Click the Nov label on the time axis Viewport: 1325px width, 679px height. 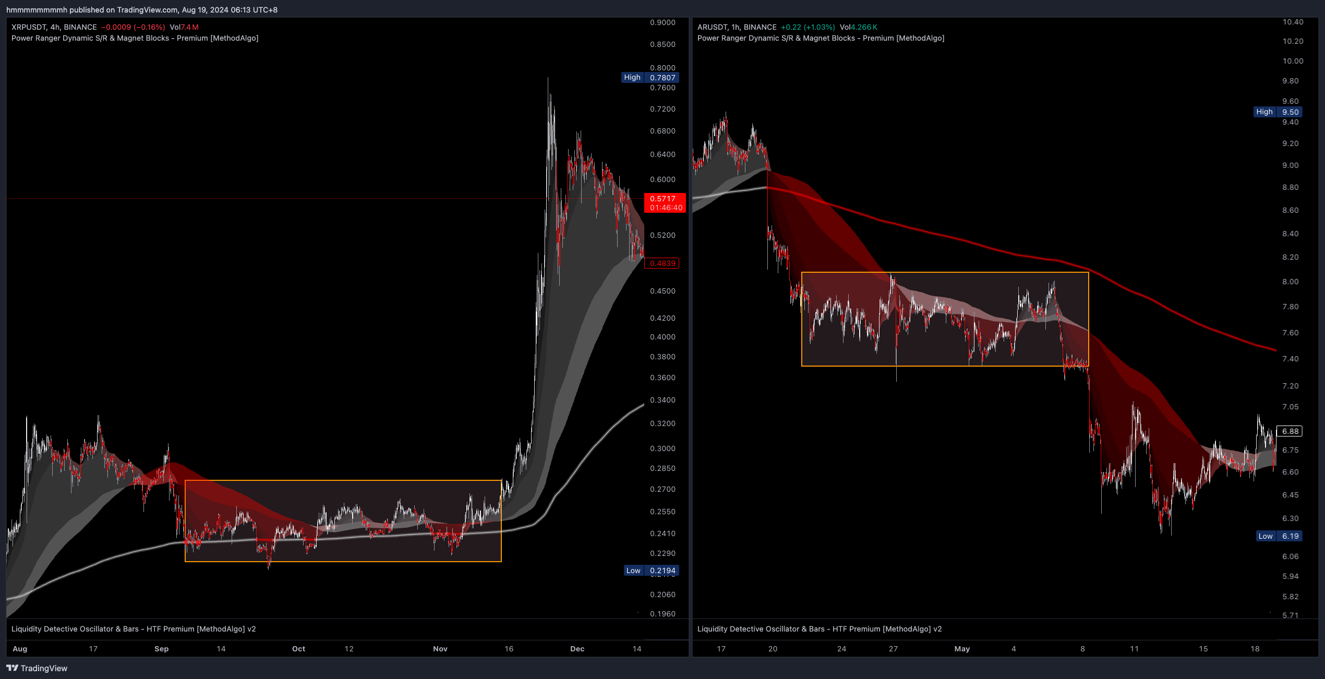point(440,649)
